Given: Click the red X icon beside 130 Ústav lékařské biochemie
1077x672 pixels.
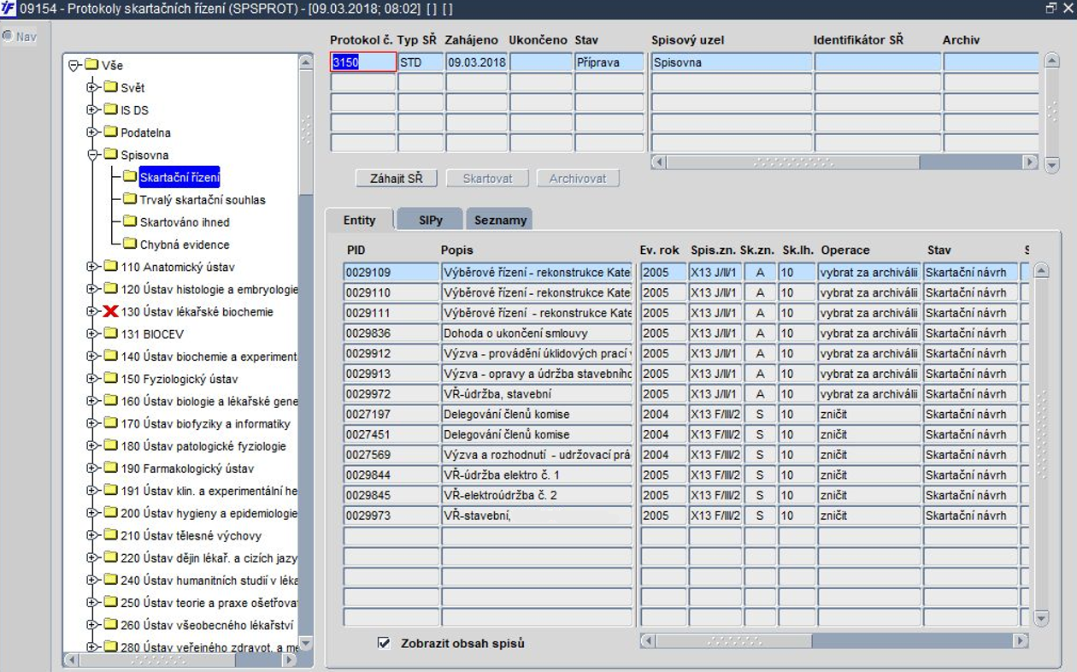Looking at the screenshot, I should click(x=110, y=312).
